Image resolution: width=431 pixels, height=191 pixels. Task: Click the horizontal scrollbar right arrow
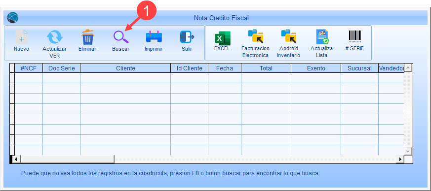point(400,159)
